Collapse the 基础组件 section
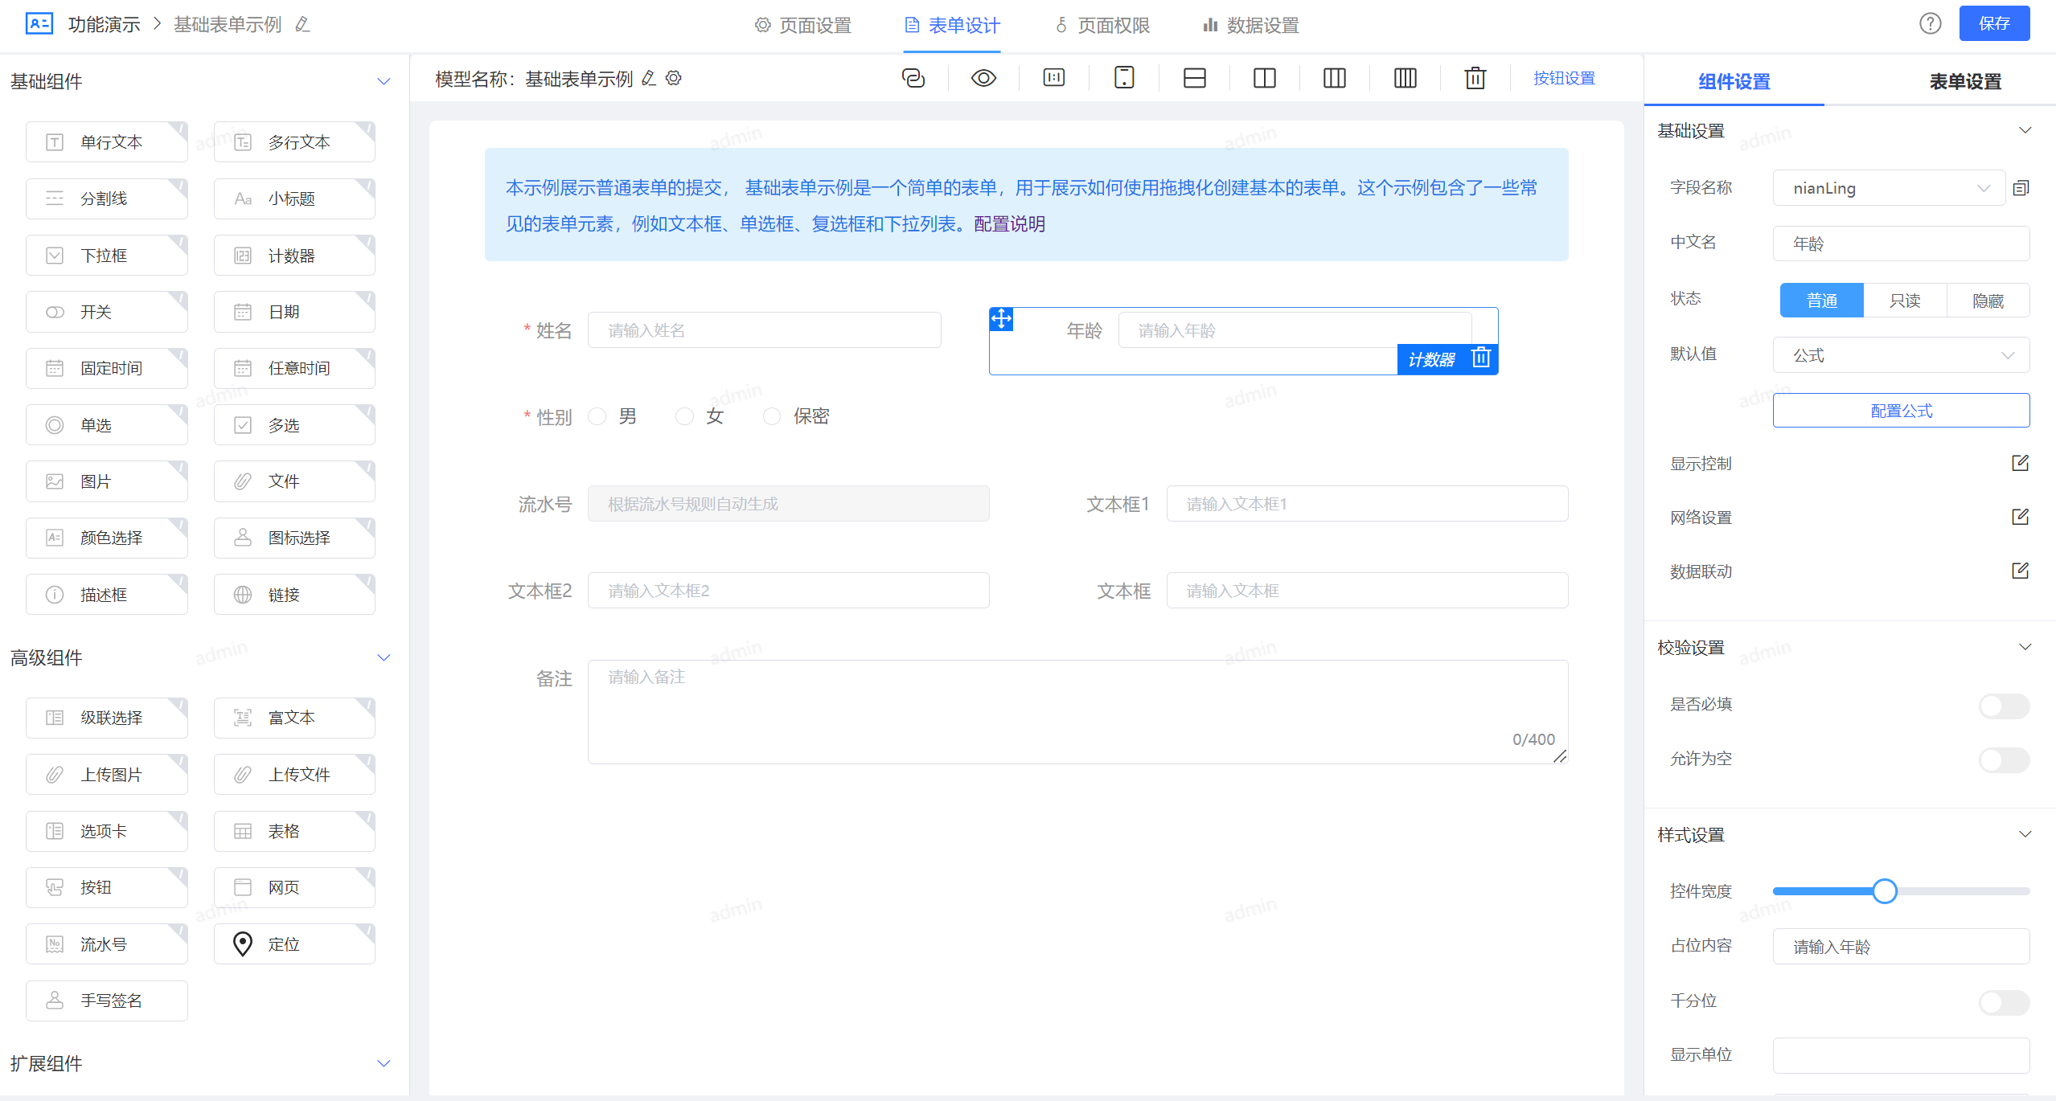Screen dimensions: 2056x1101 (384, 81)
